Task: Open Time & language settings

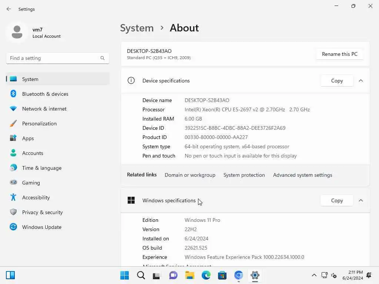Action: 58,168
